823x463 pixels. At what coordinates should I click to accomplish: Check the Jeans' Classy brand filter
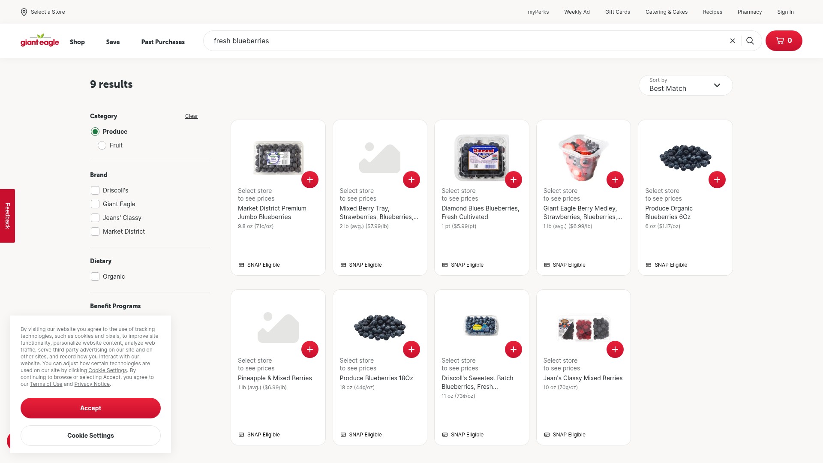click(95, 218)
